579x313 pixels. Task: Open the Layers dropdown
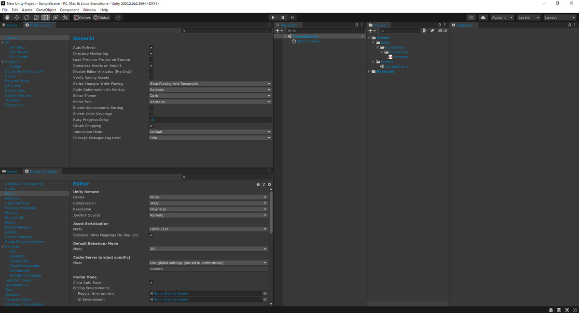(x=528, y=17)
